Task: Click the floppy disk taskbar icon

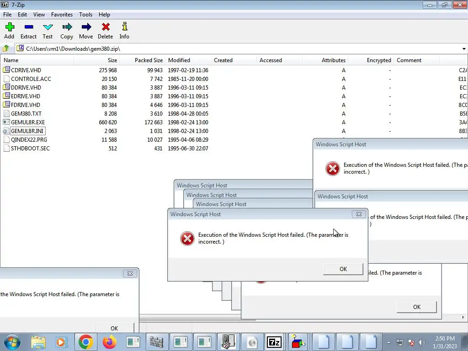Action: pyautogui.click(x=229, y=342)
